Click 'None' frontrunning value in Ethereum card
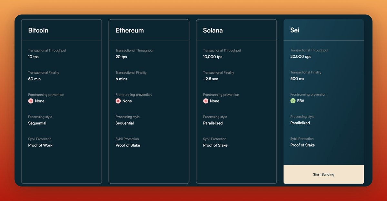The width and height of the screenshot is (387, 201). pyautogui.click(x=127, y=101)
